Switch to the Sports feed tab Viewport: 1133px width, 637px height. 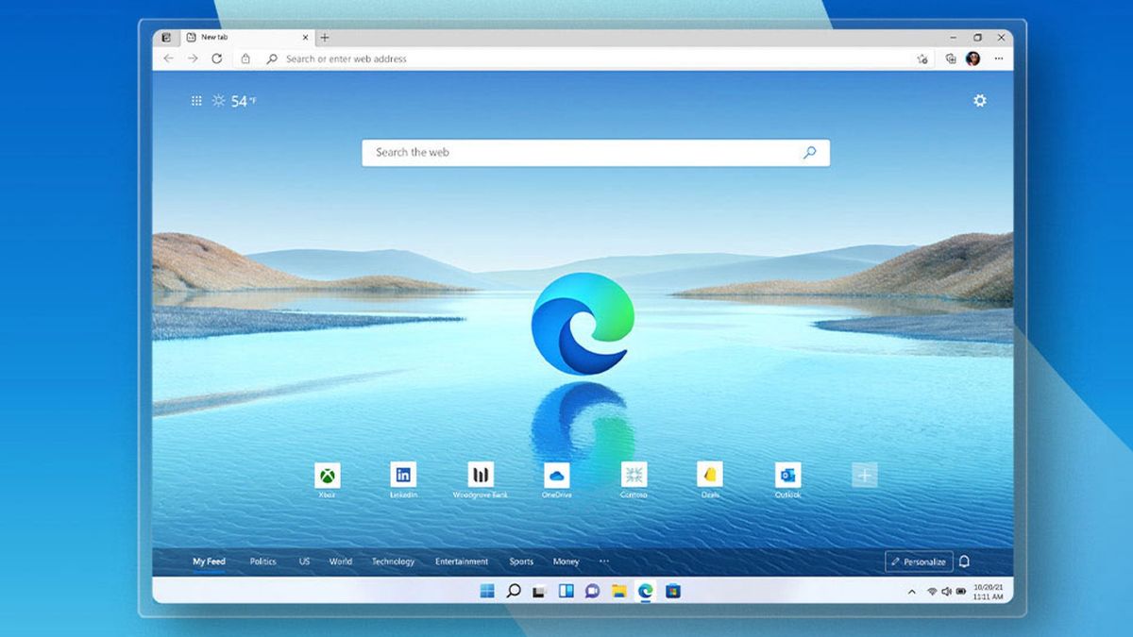521,562
